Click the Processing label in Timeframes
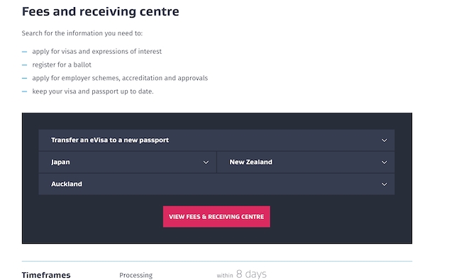Image resolution: width=454 pixels, height=280 pixels. tap(135, 275)
